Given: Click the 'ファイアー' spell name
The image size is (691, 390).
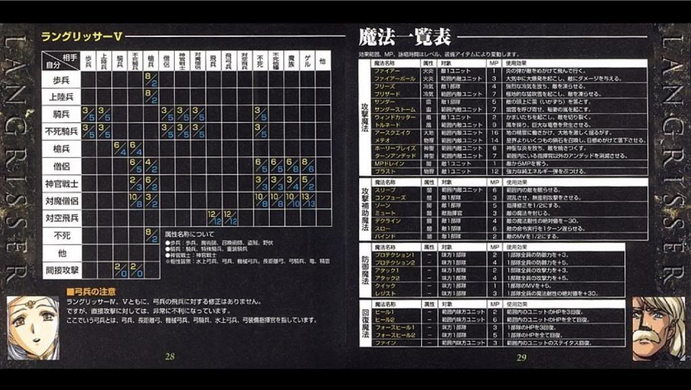Looking at the screenshot, I should (x=387, y=71).
